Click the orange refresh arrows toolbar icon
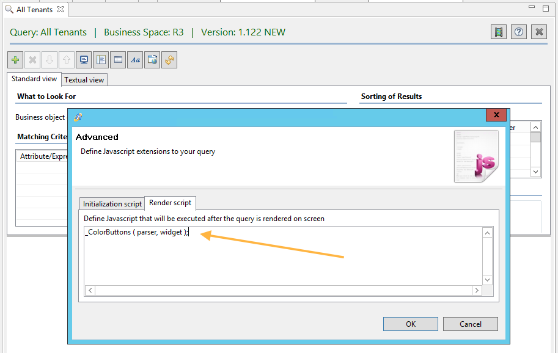This screenshot has height=353, width=558. click(169, 60)
